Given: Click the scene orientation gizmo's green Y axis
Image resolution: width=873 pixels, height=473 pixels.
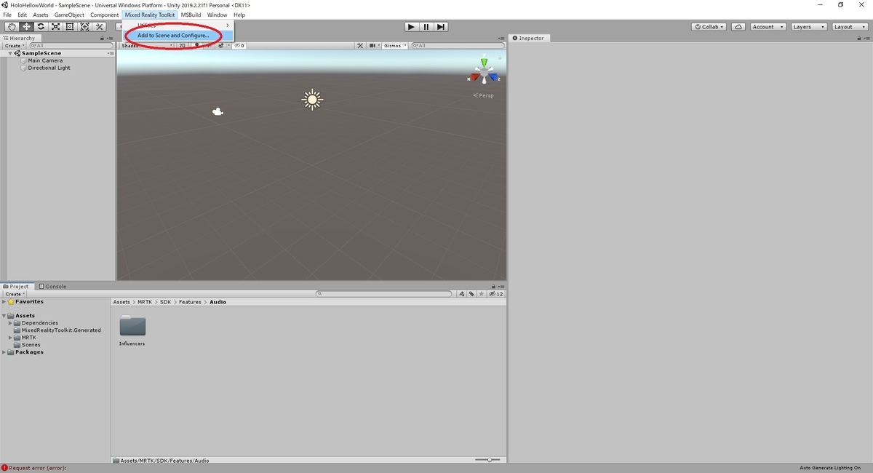Looking at the screenshot, I should click(x=484, y=63).
